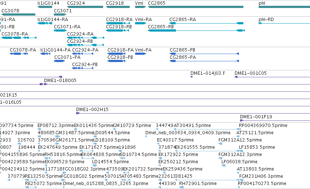Select the Dmel_neb_015288_0835_3265.3prime label
This screenshot has height=189, width=310.
[106, 184]
